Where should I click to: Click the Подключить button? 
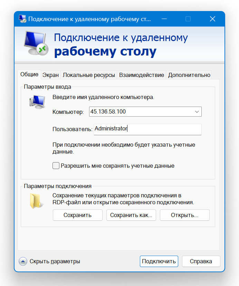159,262
